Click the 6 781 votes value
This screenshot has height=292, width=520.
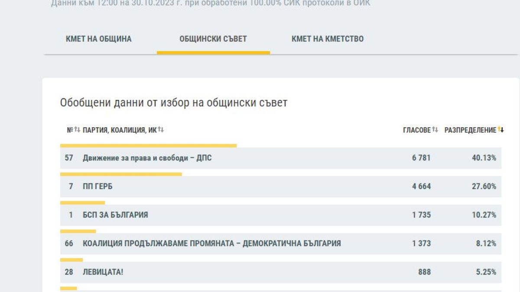pos(422,158)
